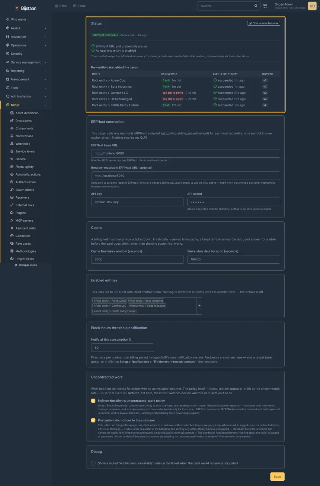This screenshot has height=486, width=320.
Task: Go to Home via the breadcrumb
Action: [61, 6]
